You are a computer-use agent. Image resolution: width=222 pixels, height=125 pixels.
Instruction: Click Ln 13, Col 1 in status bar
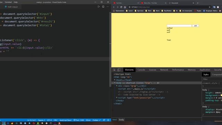[x=32, y=120]
